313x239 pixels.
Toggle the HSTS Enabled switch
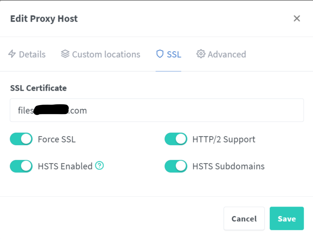click(x=21, y=166)
